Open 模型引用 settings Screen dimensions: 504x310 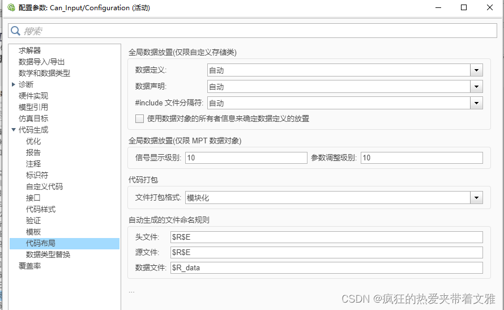tap(33, 107)
